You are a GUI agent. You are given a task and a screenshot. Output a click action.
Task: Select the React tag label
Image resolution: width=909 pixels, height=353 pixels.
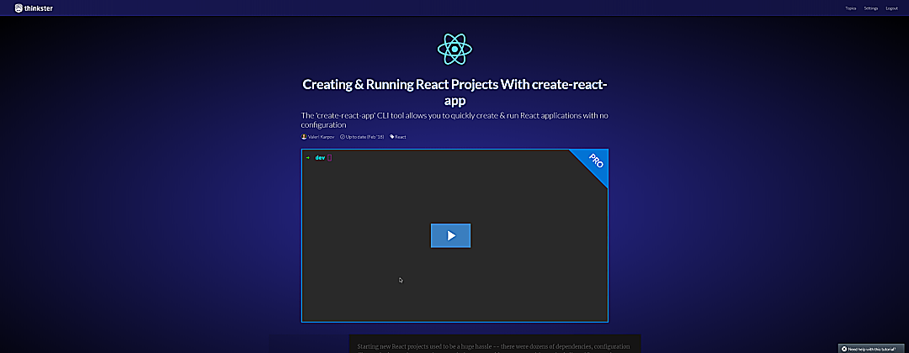401,137
